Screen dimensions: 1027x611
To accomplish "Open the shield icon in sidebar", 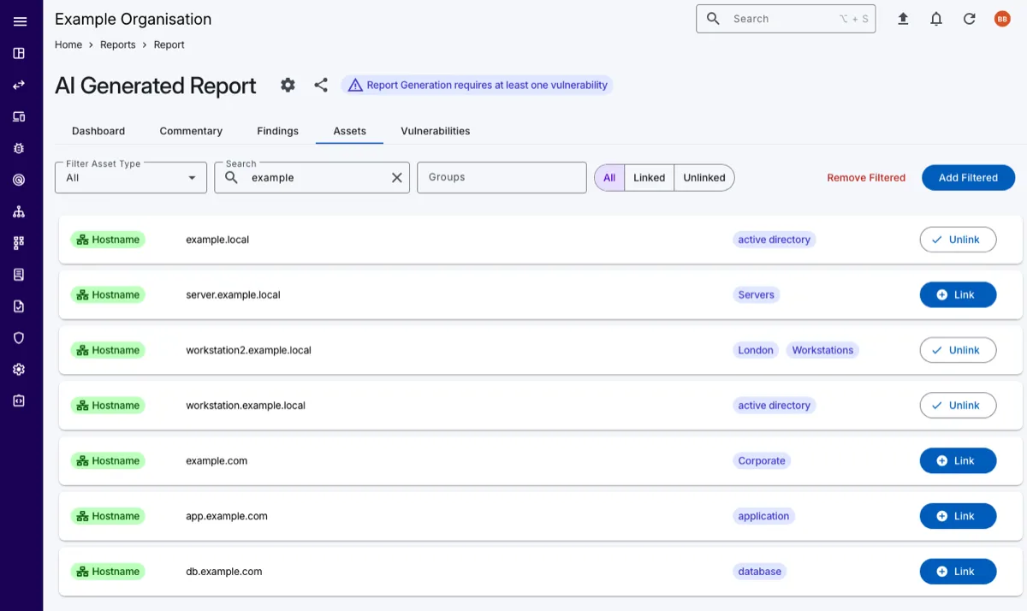I will click(x=19, y=338).
